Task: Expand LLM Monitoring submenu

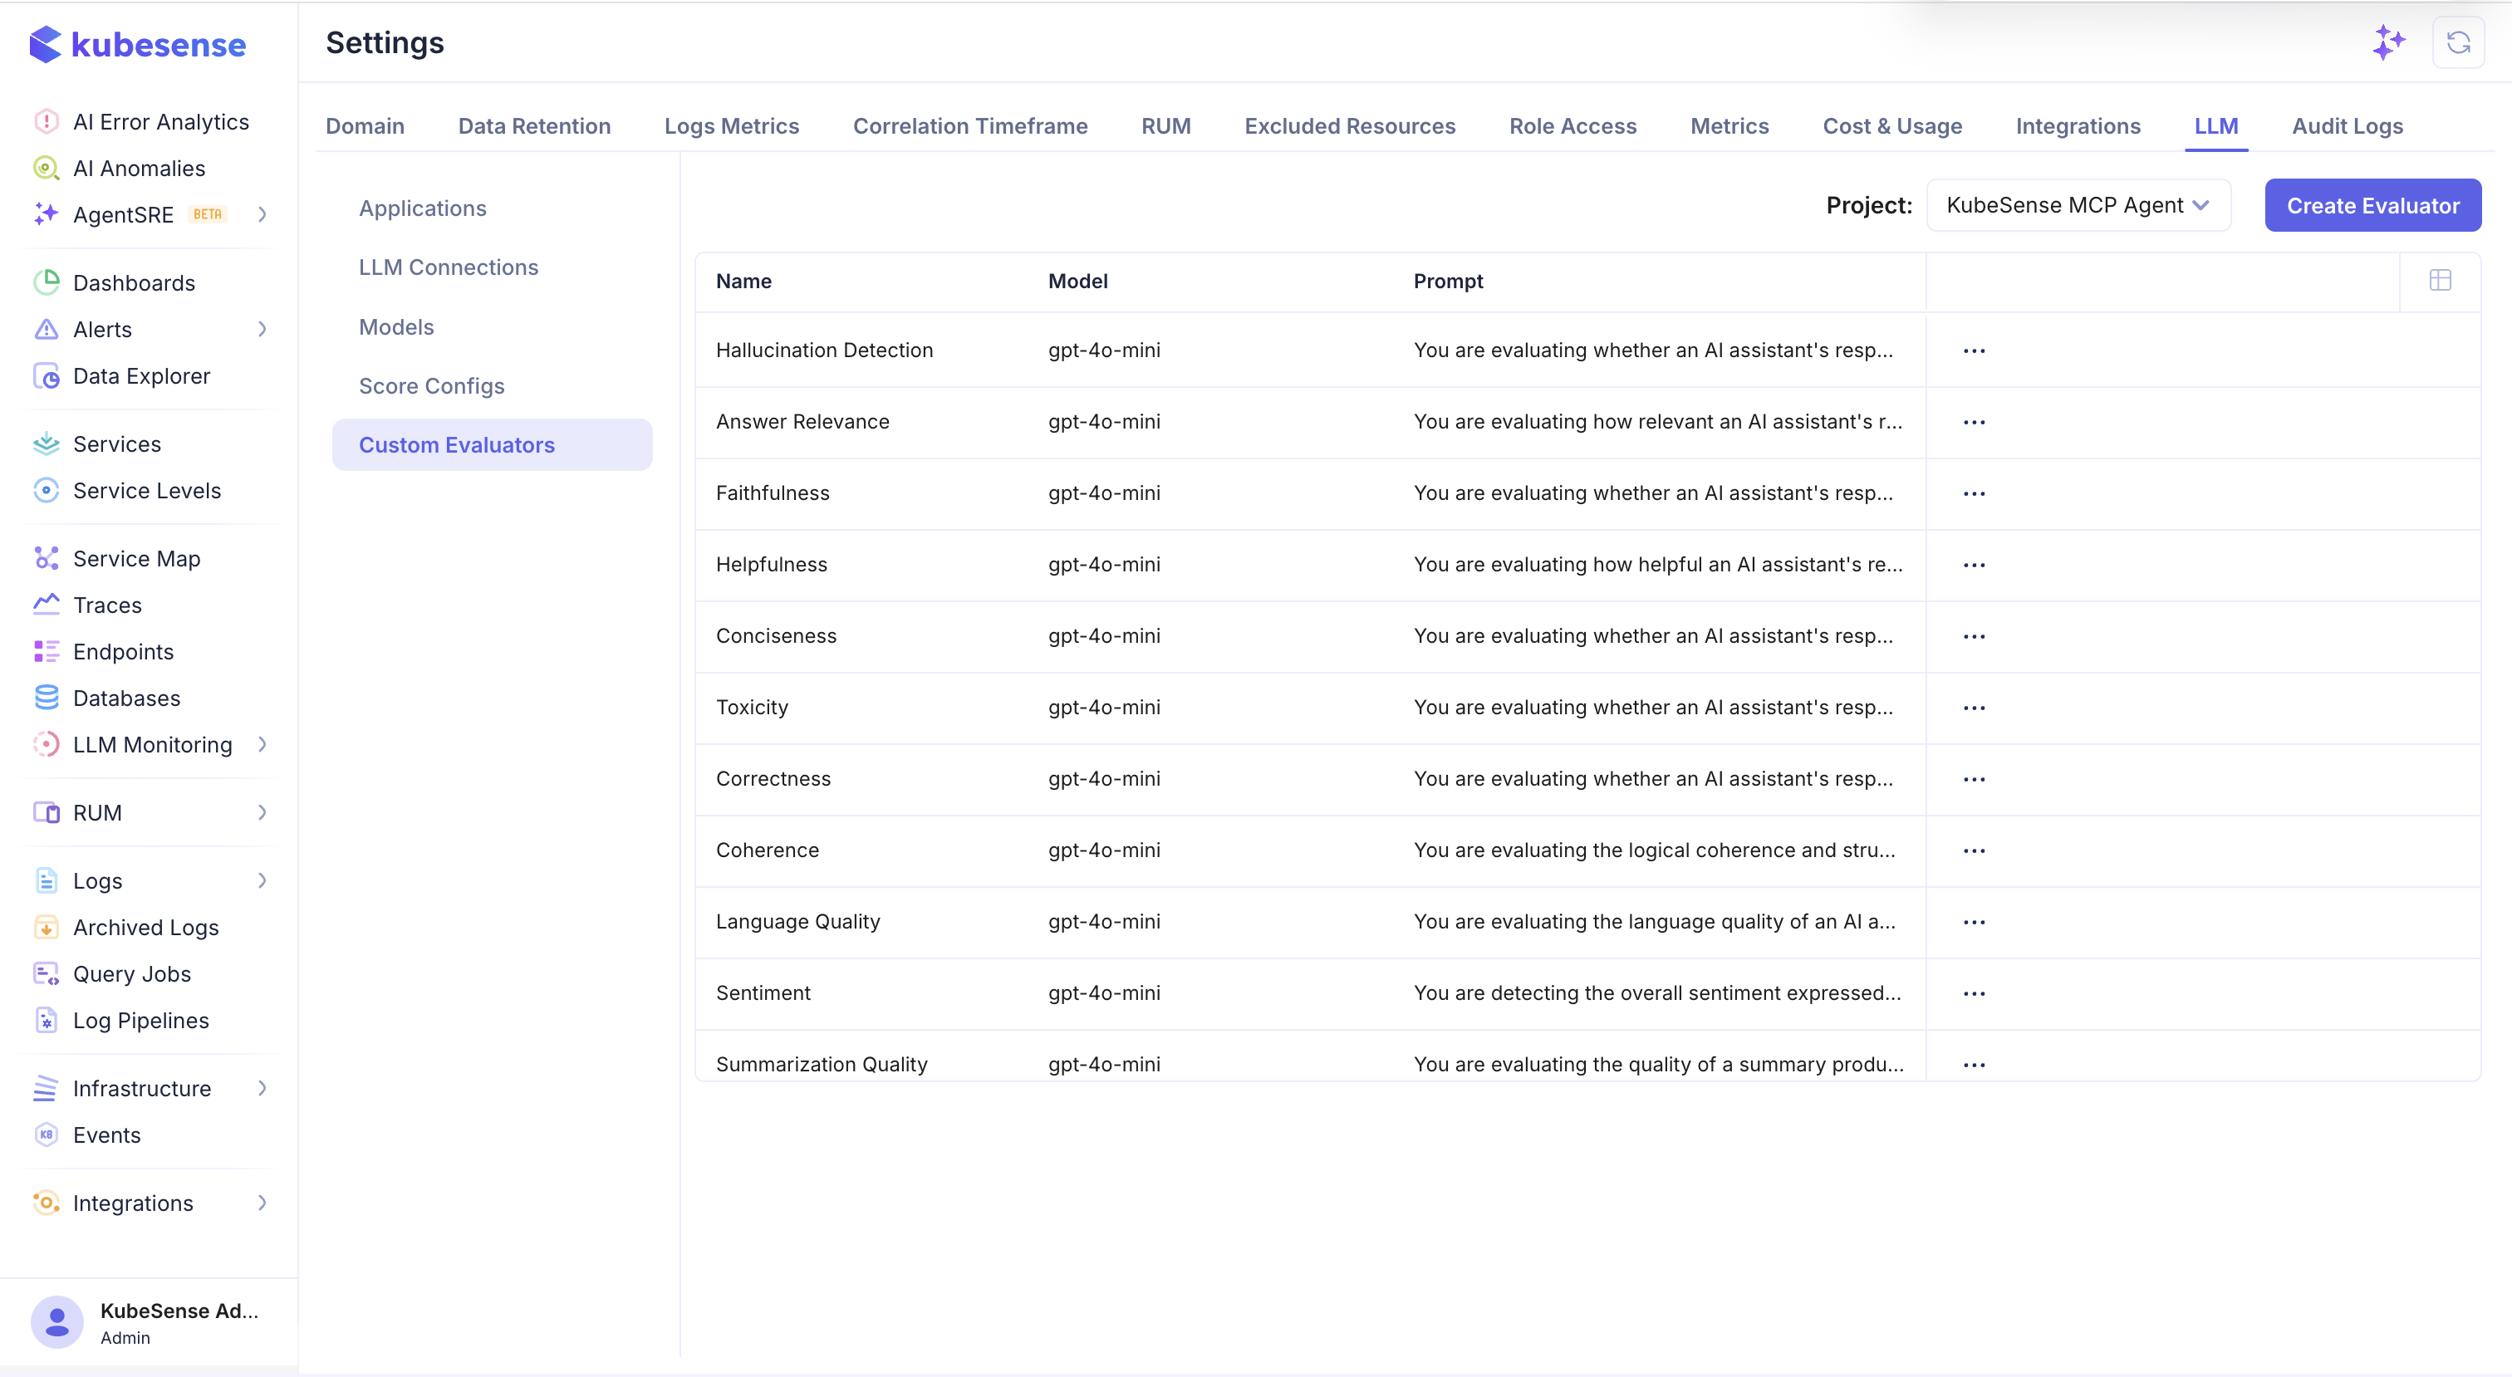Action: [262, 745]
